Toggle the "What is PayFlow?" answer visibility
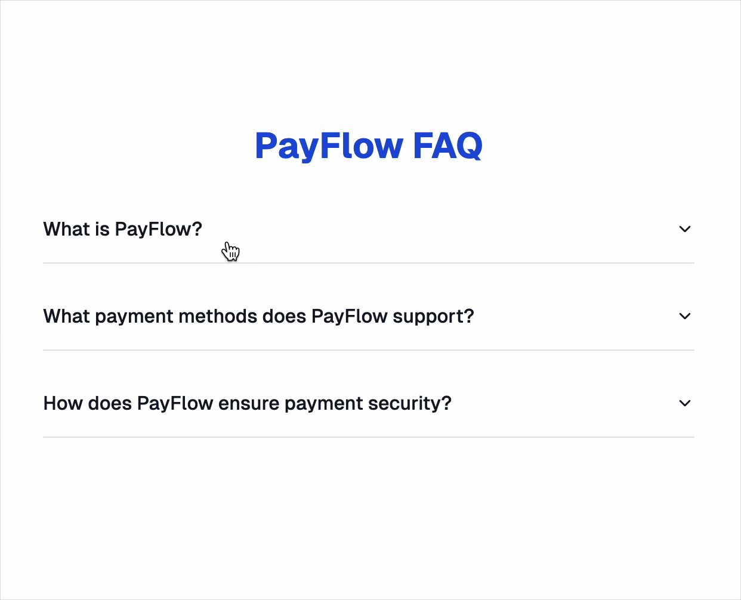Image resolution: width=741 pixels, height=600 pixels. click(x=369, y=229)
